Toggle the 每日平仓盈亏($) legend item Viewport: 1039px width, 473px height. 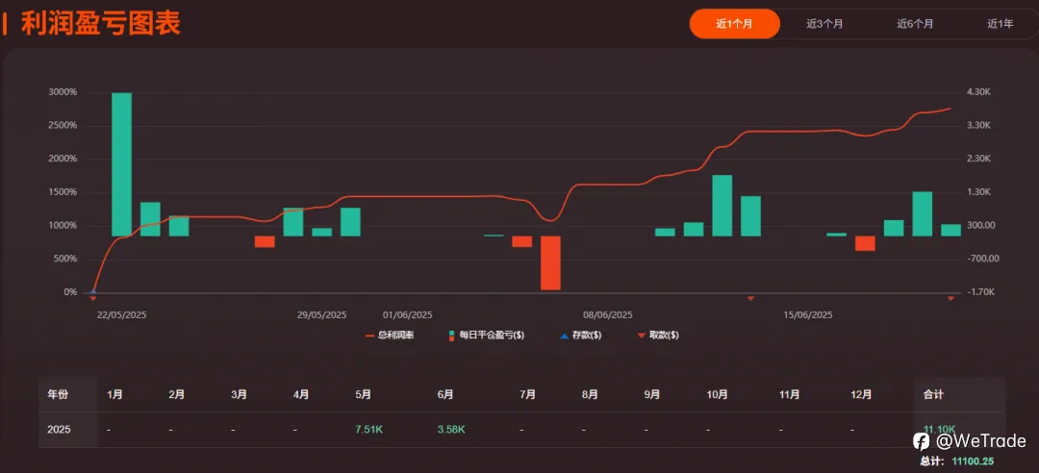tap(487, 336)
